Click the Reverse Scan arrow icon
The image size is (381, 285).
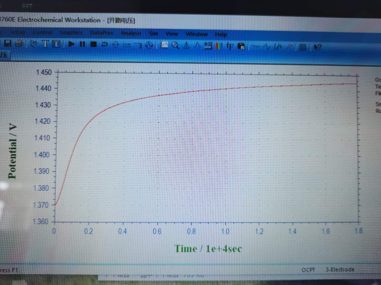click(x=105, y=45)
